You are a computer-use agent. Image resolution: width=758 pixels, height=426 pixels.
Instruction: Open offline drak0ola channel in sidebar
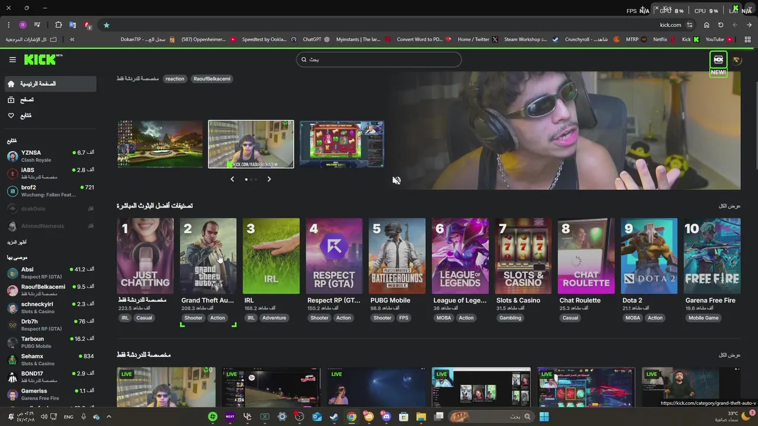(50, 208)
